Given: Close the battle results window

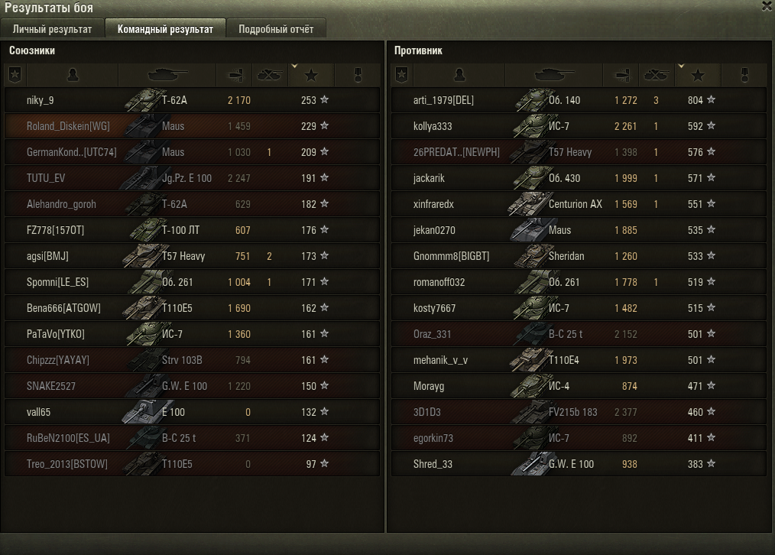Looking at the screenshot, I should click(x=767, y=6).
